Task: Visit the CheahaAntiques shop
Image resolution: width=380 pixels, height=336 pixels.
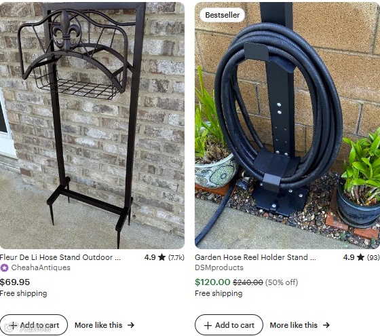Action: pos(41,267)
